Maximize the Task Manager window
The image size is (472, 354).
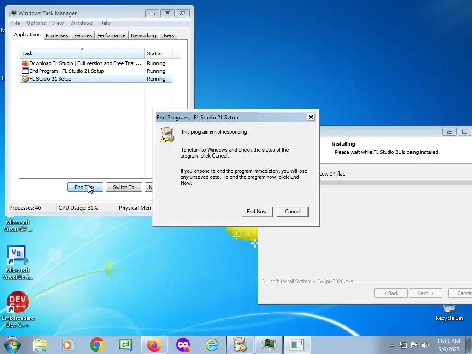[167, 13]
